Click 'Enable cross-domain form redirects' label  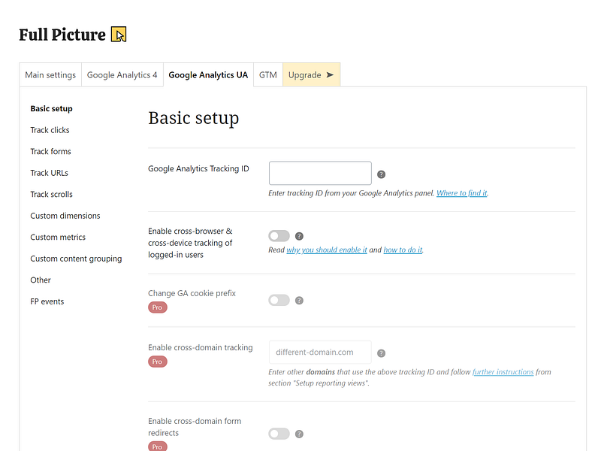pyautogui.click(x=195, y=427)
